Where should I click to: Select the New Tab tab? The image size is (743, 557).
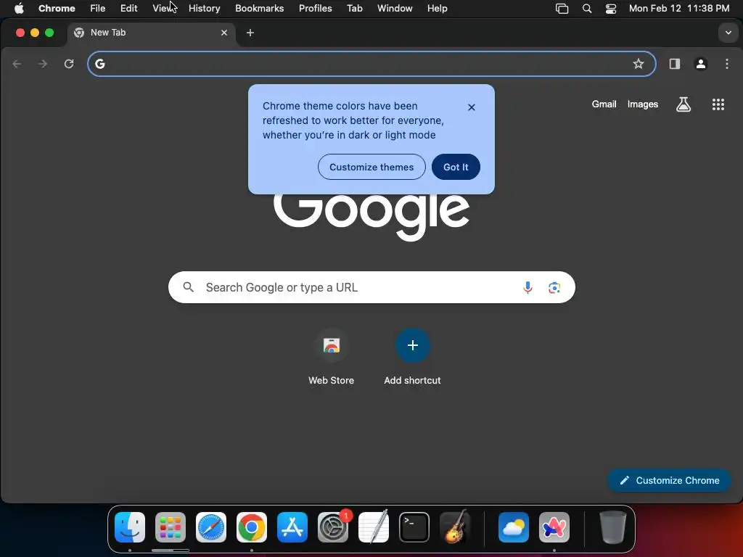click(x=151, y=33)
